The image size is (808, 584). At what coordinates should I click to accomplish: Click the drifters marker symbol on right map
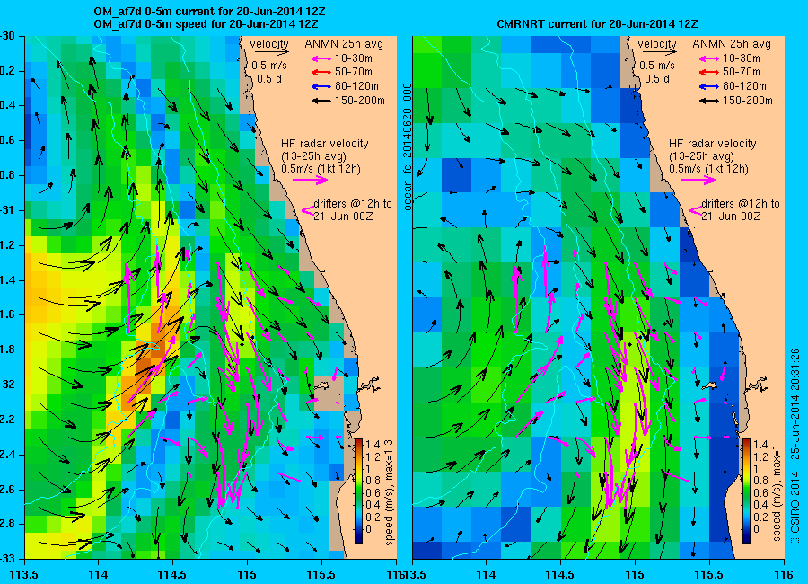click(x=696, y=210)
